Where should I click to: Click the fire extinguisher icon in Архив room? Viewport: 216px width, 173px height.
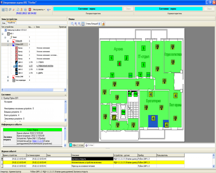(119, 63)
